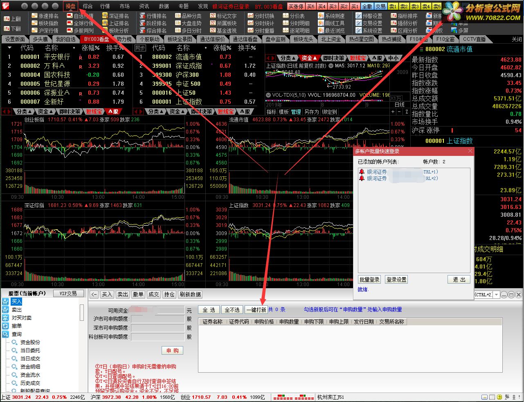This screenshot has height=402, width=524.
Task: Open 上证排名 toolbar icon
Action: (x=115, y=23)
